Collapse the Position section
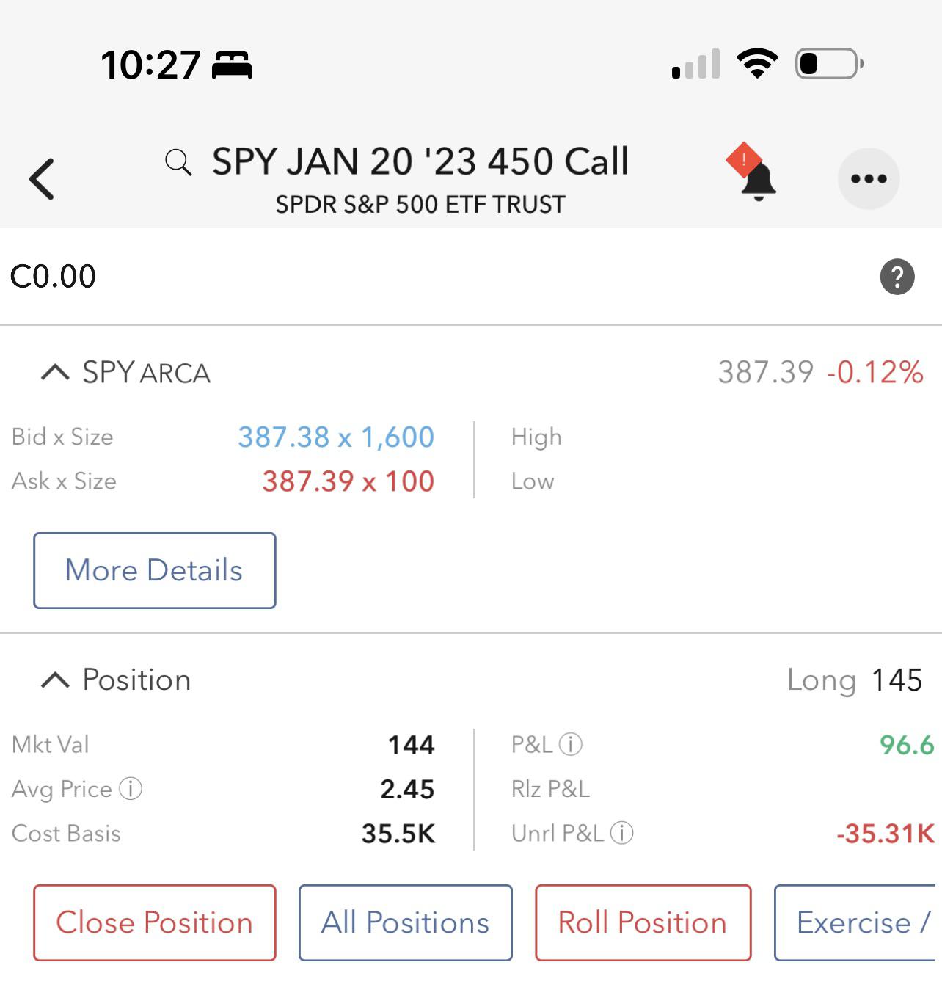The height and width of the screenshot is (990, 942). point(55,680)
